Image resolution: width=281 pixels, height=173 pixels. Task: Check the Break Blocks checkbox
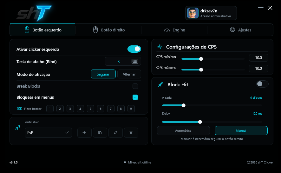(x=135, y=86)
